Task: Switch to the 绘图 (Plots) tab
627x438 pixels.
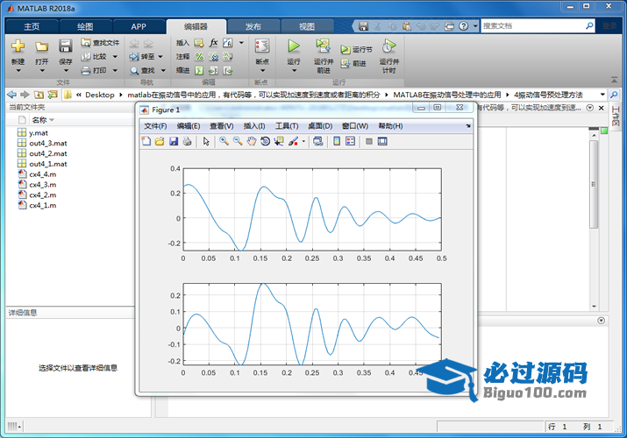Action: pos(85,26)
